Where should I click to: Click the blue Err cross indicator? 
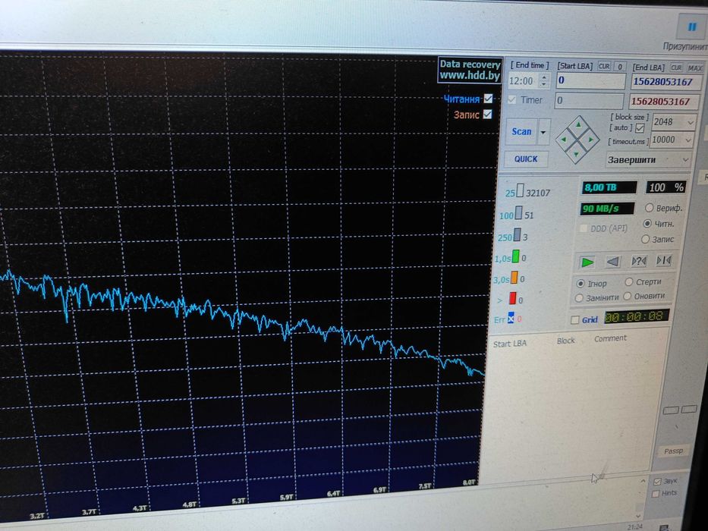(511, 318)
